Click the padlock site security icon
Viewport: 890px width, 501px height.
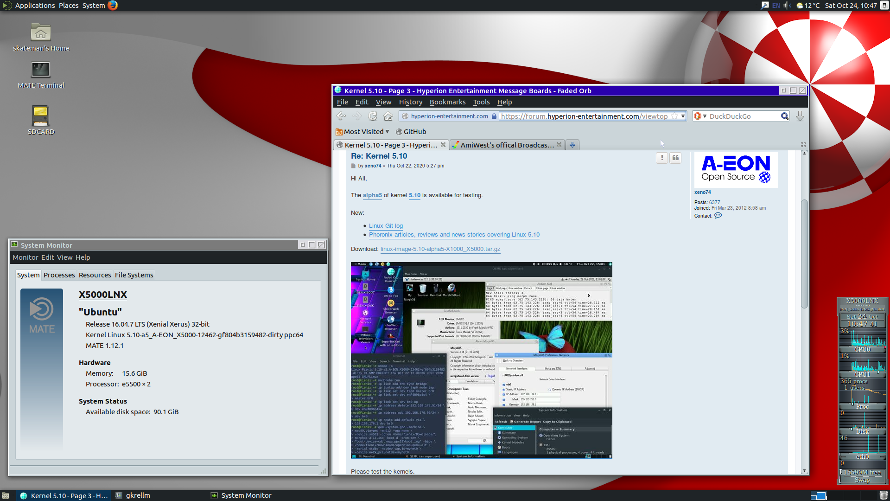pyautogui.click(x=494, y=116)
